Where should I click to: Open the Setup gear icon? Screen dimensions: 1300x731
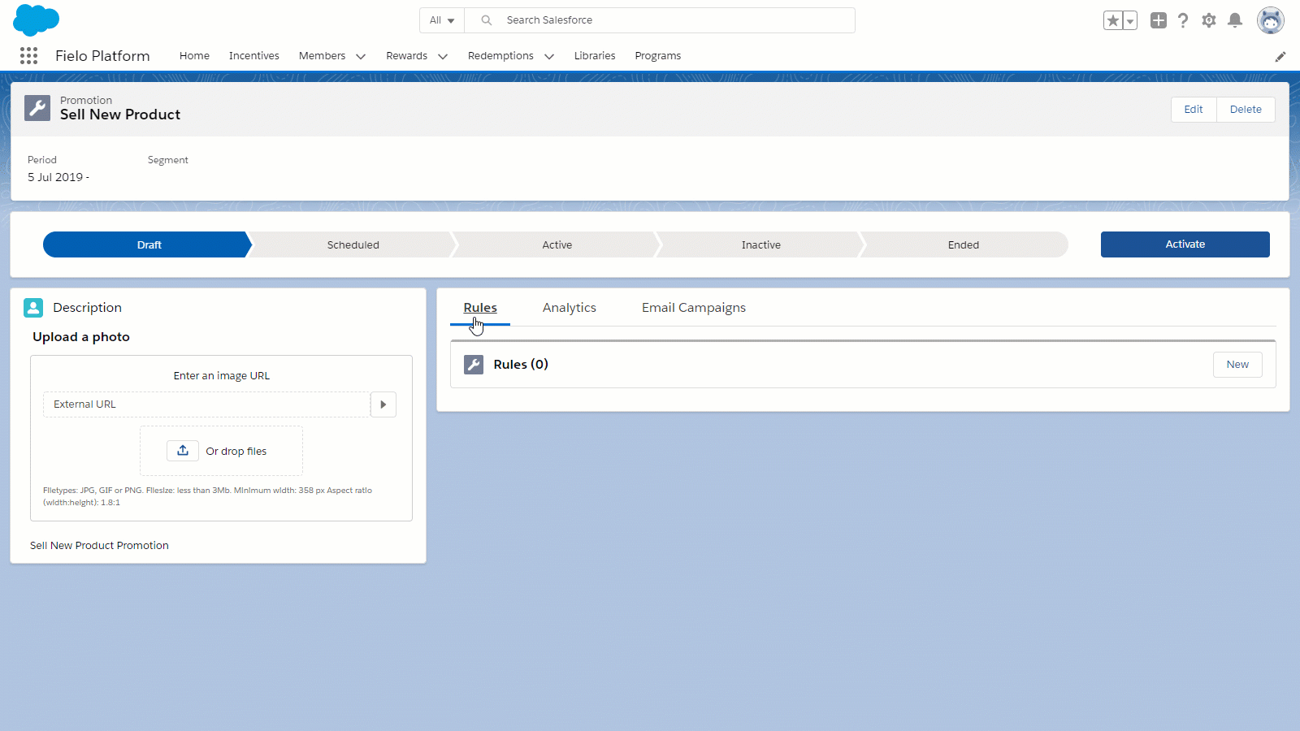1209,20
